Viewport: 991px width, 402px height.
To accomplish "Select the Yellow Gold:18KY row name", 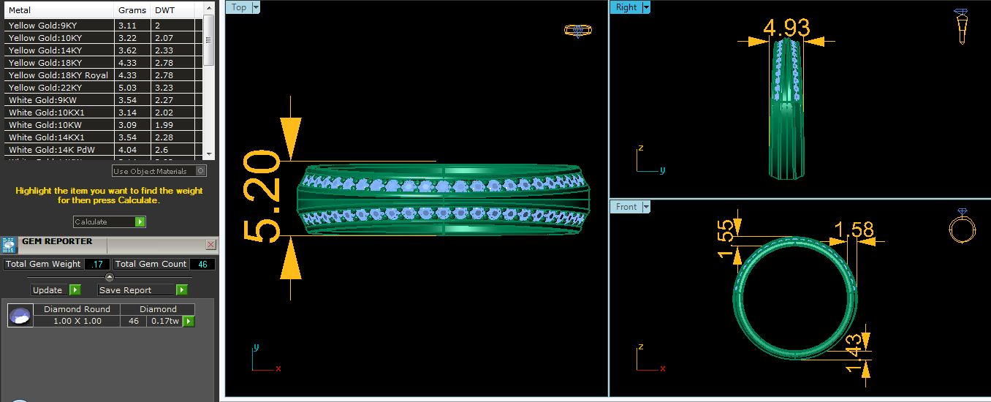I will pyautogui.click(x=45, y=63).
